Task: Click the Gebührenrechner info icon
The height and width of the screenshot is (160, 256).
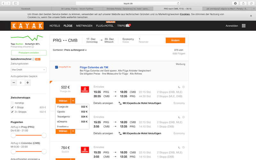Action: coord(33,59)
